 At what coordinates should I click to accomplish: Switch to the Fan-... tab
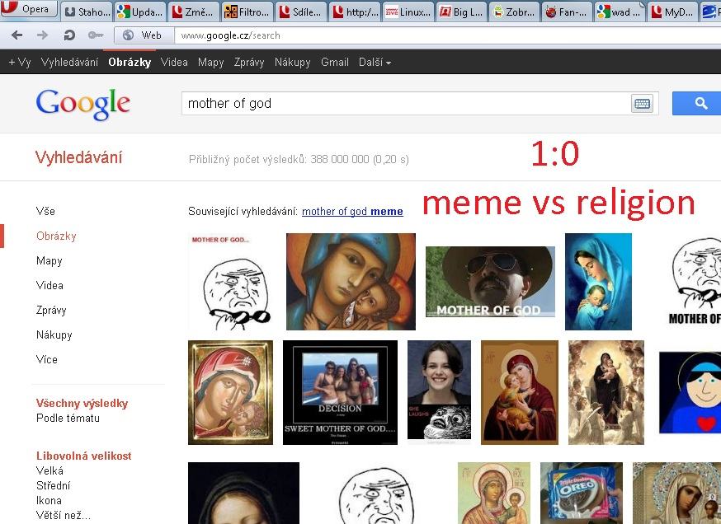(x=568, y=12)
